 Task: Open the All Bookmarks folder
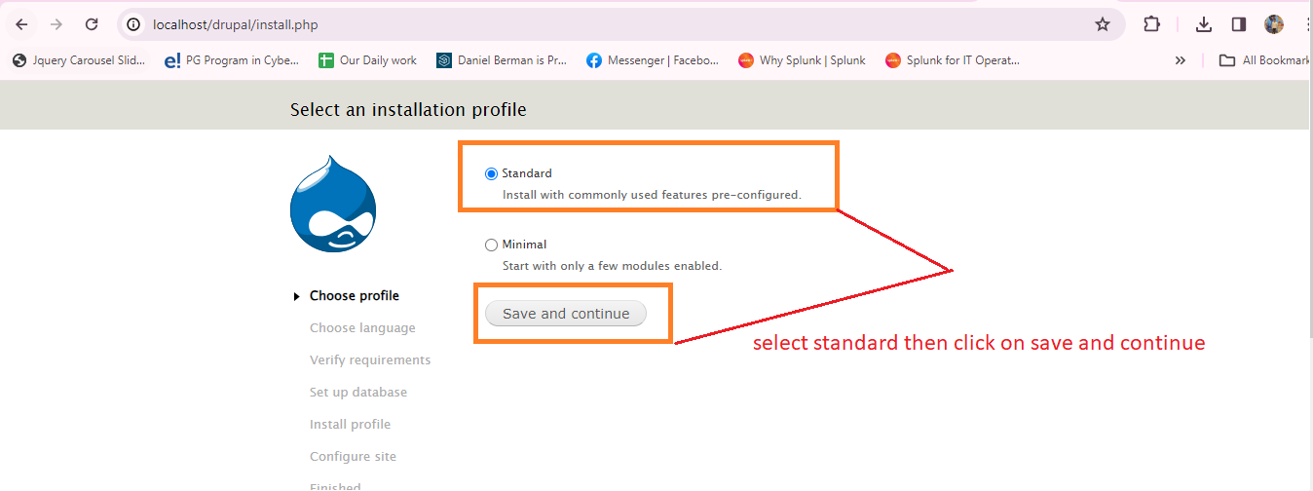pos(1264,60)
